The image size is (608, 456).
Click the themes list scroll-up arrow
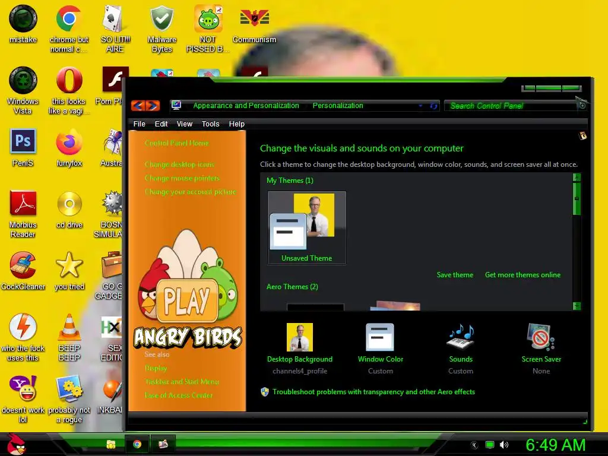pyautogui.click(x=577, y=178)
